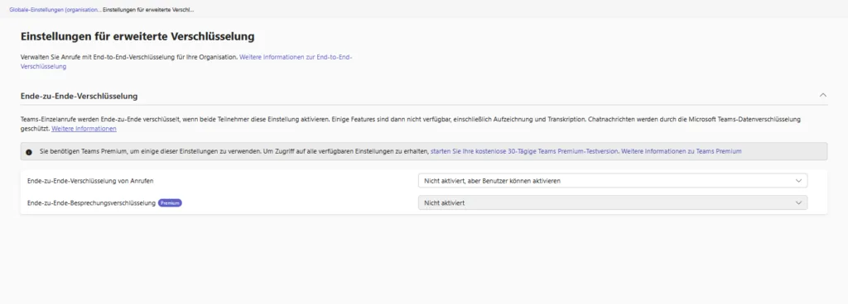Screen dimensions: 848x304
Task: Click the Premium badge next to Besprechungsverschlüsselung
Action: click(170, 202)
